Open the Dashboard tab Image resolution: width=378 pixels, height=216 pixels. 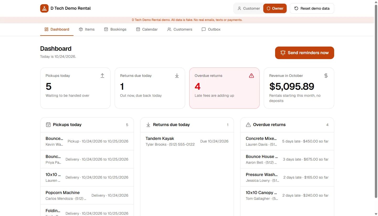point(57,29)
